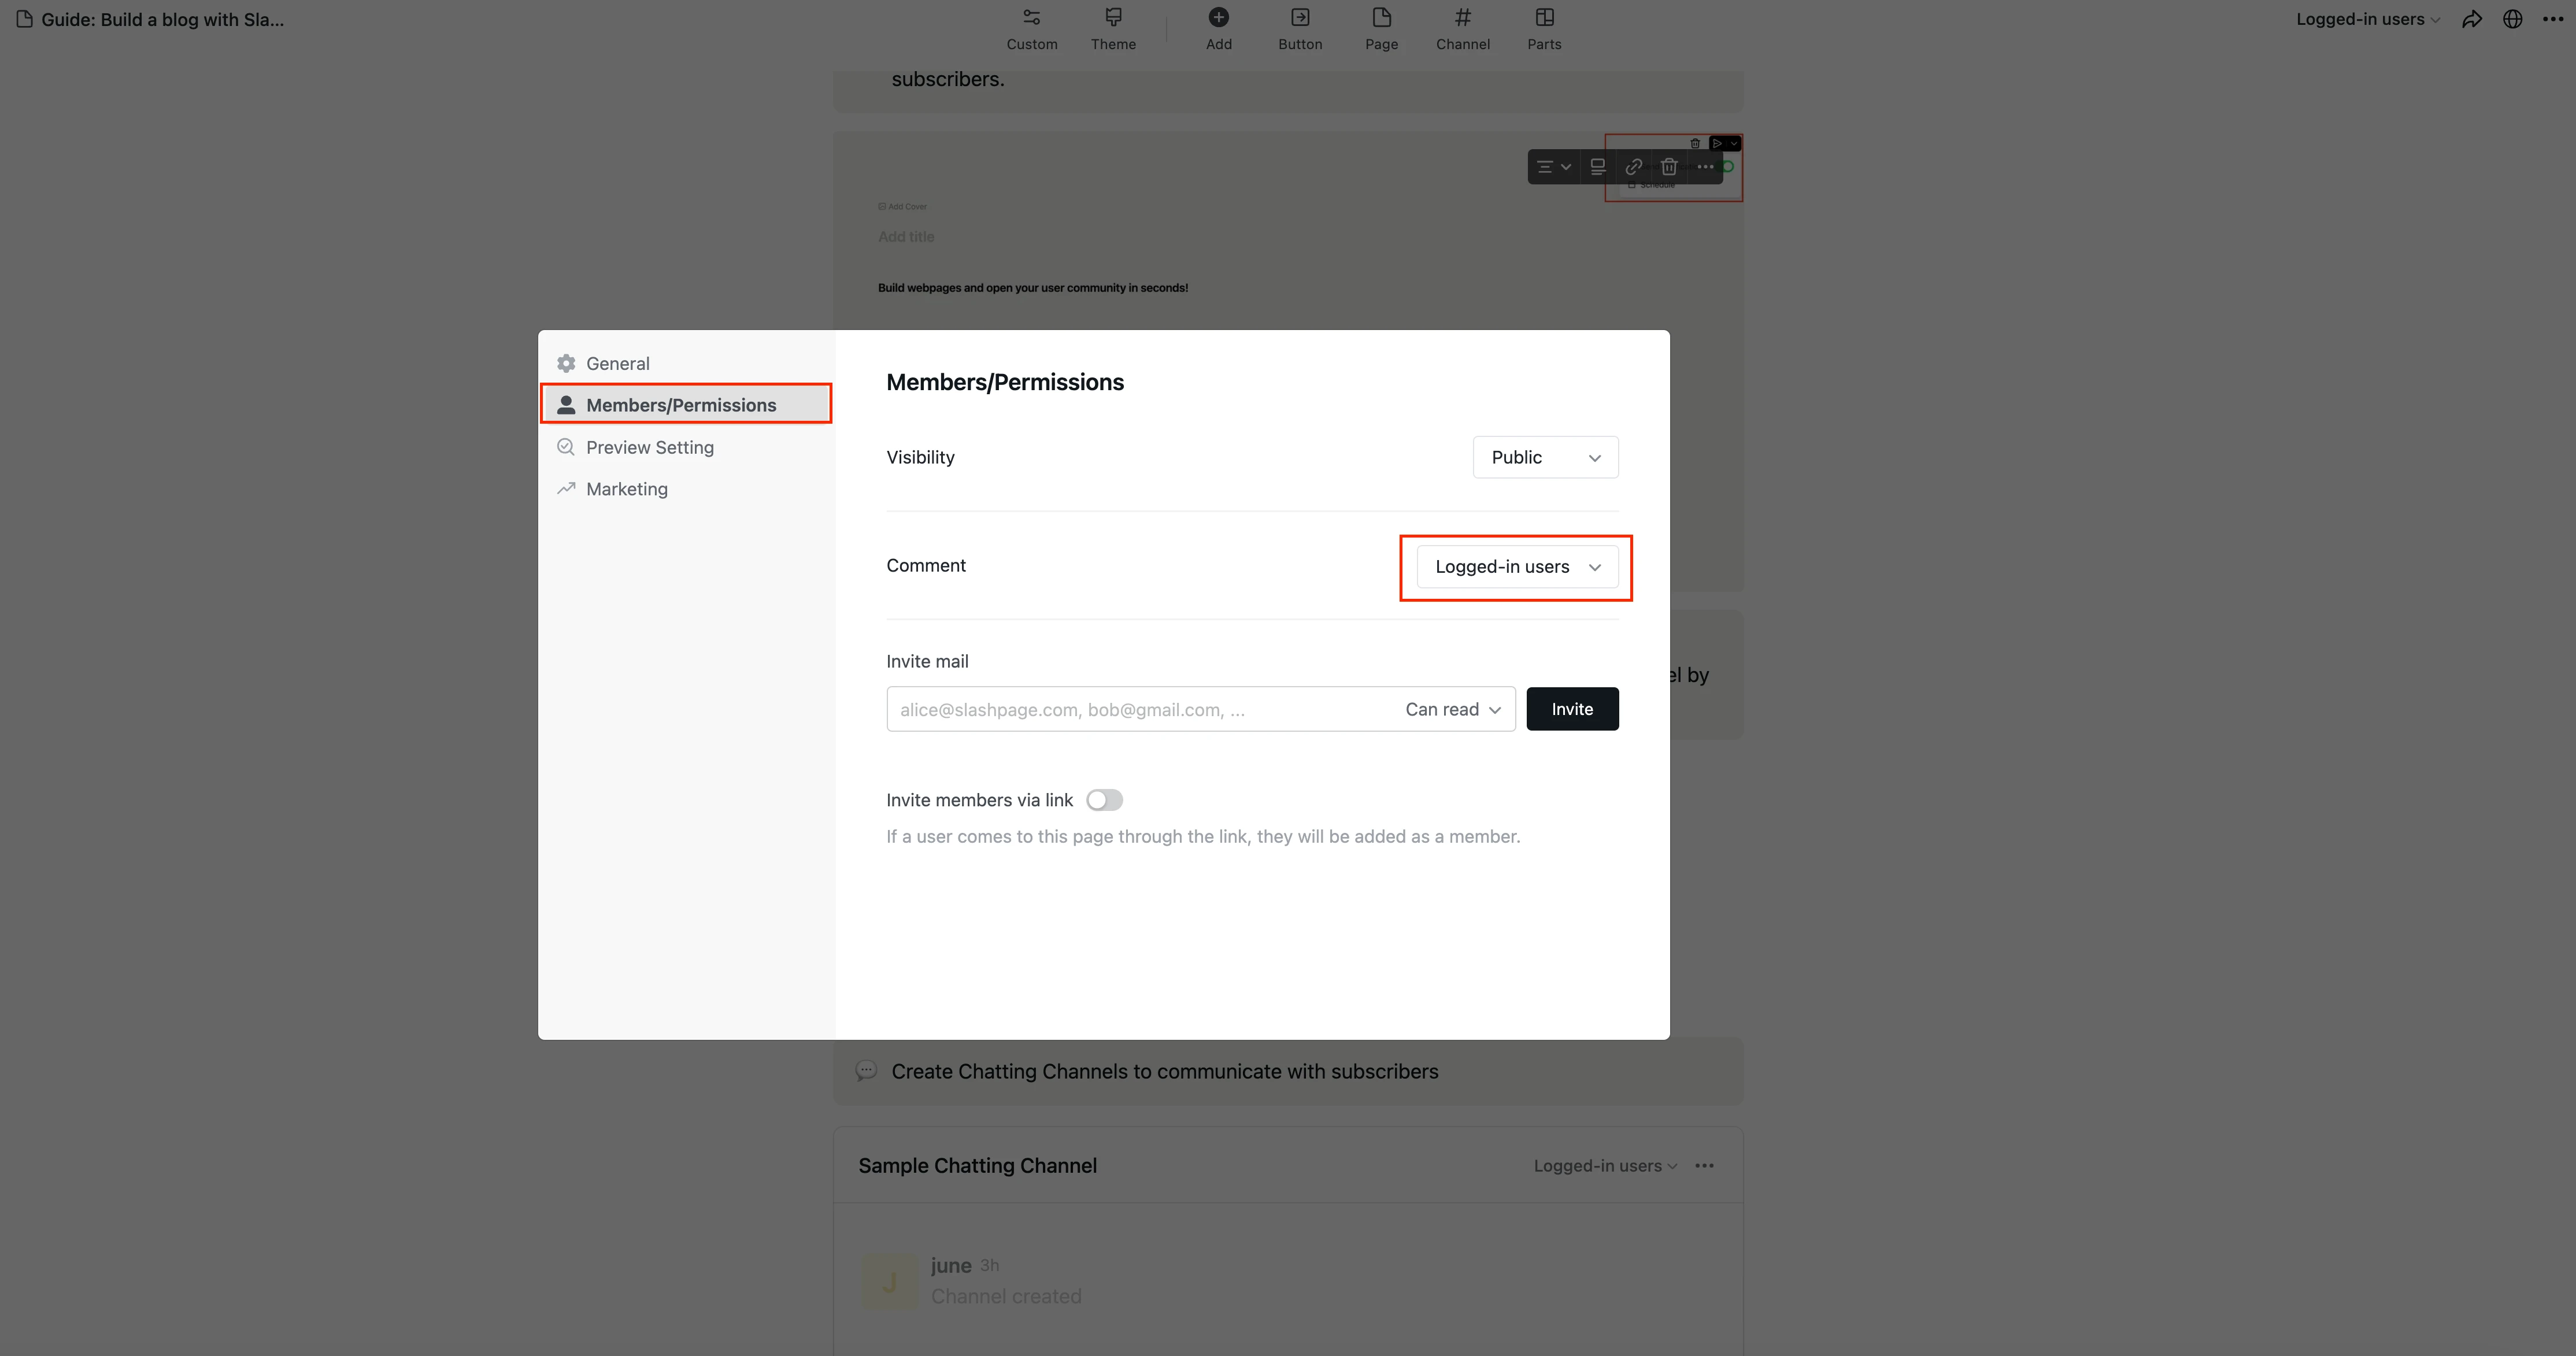Select the Marketing tab
The height and width of the screenshot is (1356, 2576).
(686, 489)
